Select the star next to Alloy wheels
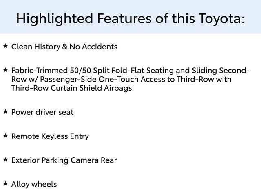The height and width of the screenshot is (196, 261). pos(5,183)
